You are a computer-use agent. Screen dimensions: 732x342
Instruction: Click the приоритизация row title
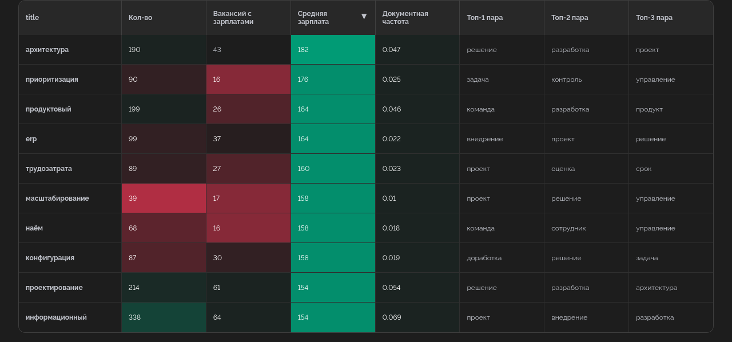[51, 79]
